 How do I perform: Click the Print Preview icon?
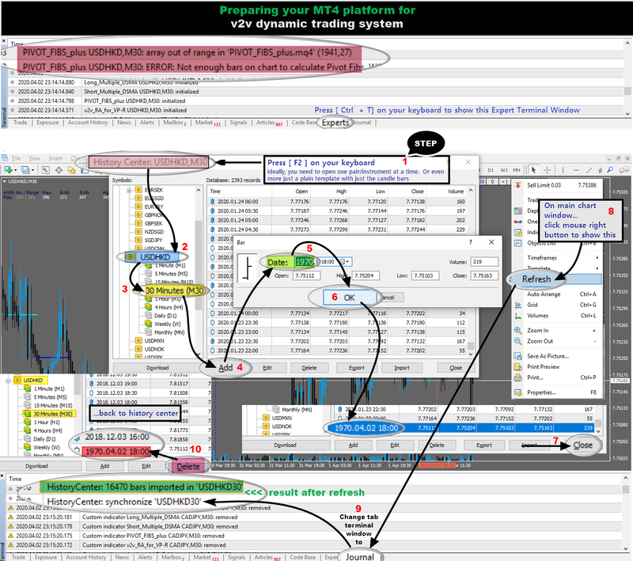pyautogui.click(x=518, y=367)
